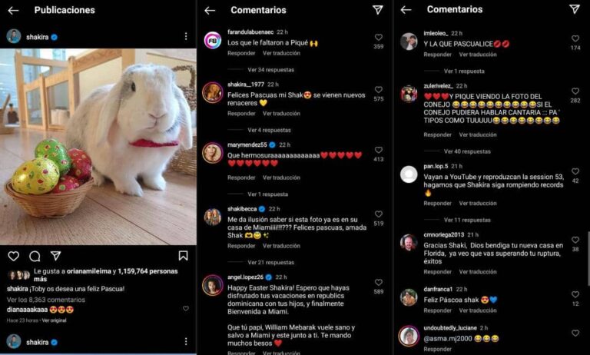Click the scrollbar on the right comments panel
Screen dimensions: 590x355
pos(588,259)
